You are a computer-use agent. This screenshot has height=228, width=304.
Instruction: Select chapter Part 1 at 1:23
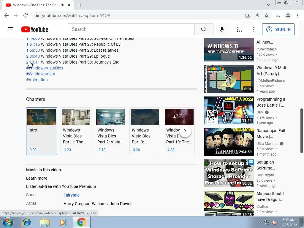pos(76,131)
